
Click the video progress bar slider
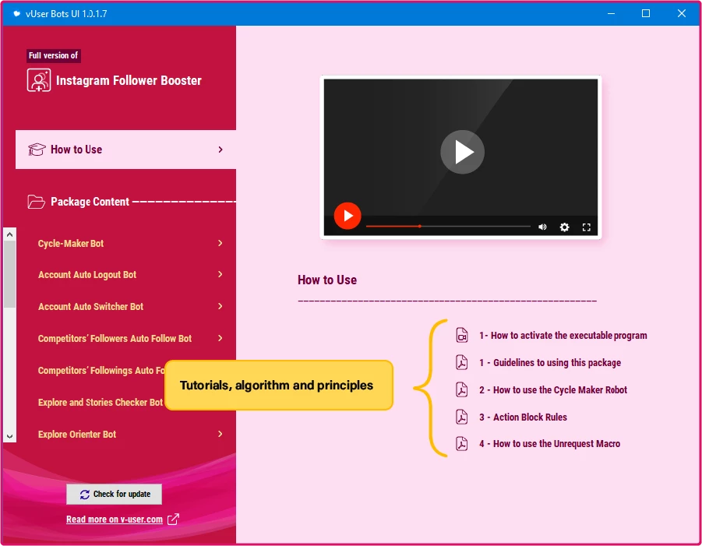tap(448, 227)
